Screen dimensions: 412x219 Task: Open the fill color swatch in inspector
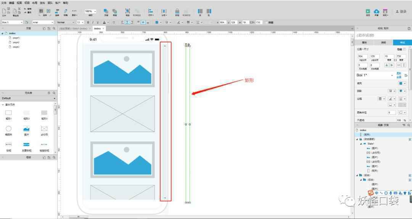[402, 83]
